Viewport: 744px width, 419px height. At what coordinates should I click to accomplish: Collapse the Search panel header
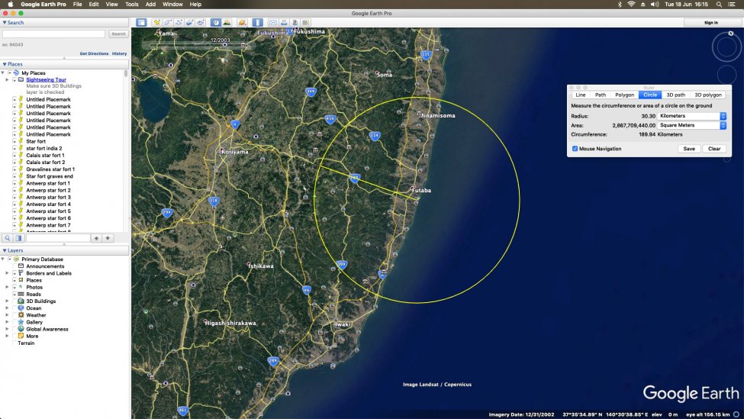64,22
